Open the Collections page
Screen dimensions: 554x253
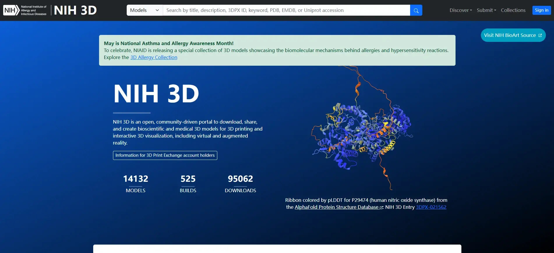pyautogui.click(x=513, y=10)
